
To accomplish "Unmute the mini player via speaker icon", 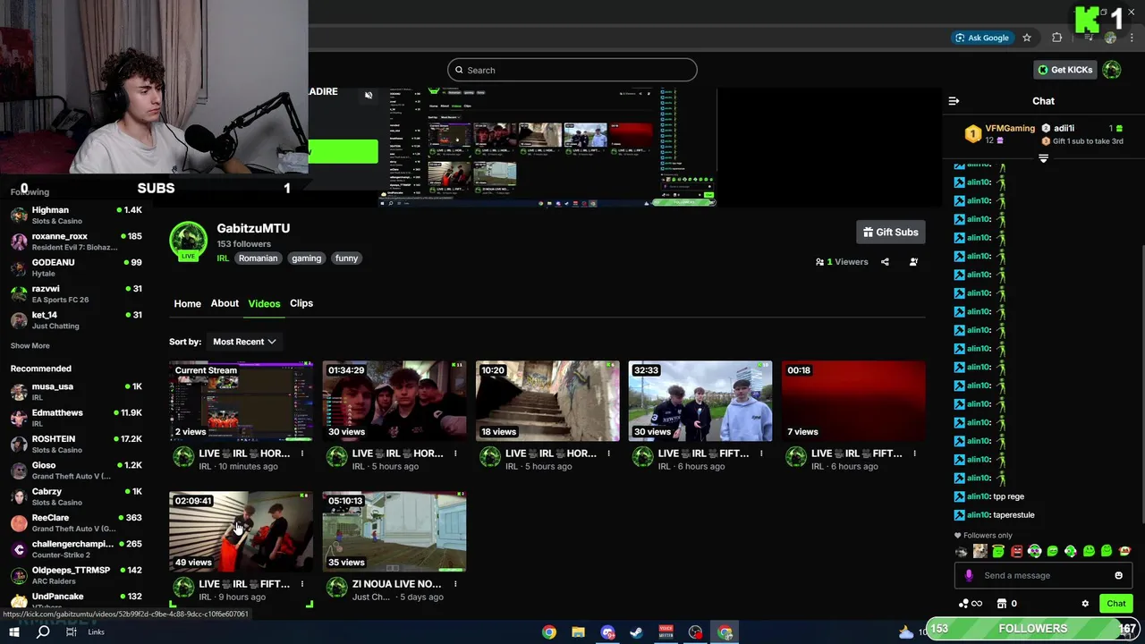I will click(x=368, y=95).
